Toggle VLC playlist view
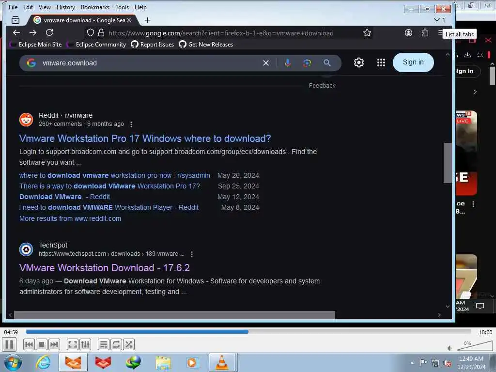Image resolution: width=496 pixels, height=372 pixels. (103, 344)
